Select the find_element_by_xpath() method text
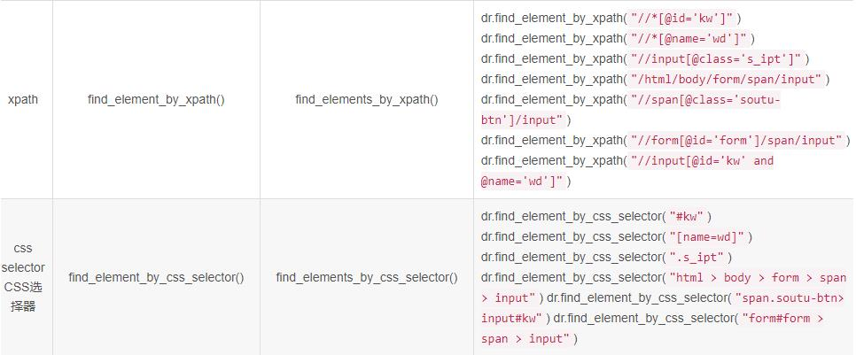The height and width of the screenshot is (355, 856). click(156, 100)
